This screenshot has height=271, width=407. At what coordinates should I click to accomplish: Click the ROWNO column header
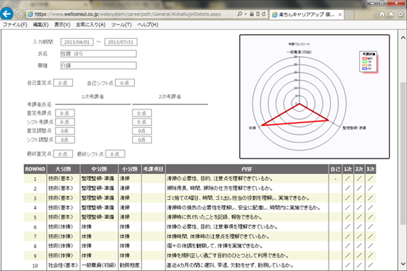coord(35,169)
